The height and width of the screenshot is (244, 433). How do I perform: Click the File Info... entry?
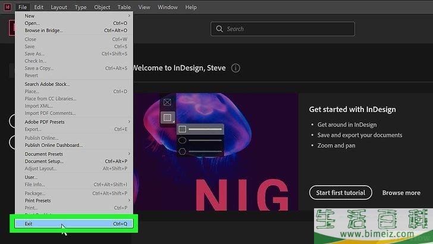pos(74,184)
